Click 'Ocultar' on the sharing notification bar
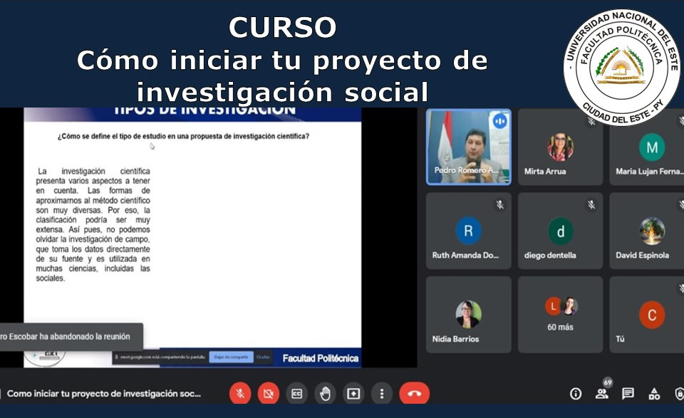684x418 pixels. pyautogui.click(x=263, y=357)
